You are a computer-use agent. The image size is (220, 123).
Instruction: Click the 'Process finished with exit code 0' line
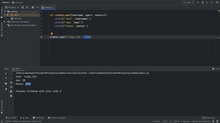[x=38, y=91]
